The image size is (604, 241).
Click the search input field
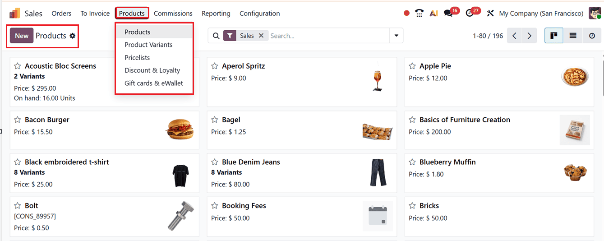pos(328,36)
